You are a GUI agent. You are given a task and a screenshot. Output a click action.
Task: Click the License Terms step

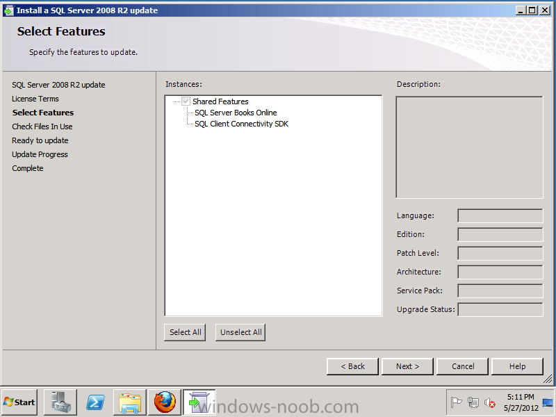(x=35, y=99)
